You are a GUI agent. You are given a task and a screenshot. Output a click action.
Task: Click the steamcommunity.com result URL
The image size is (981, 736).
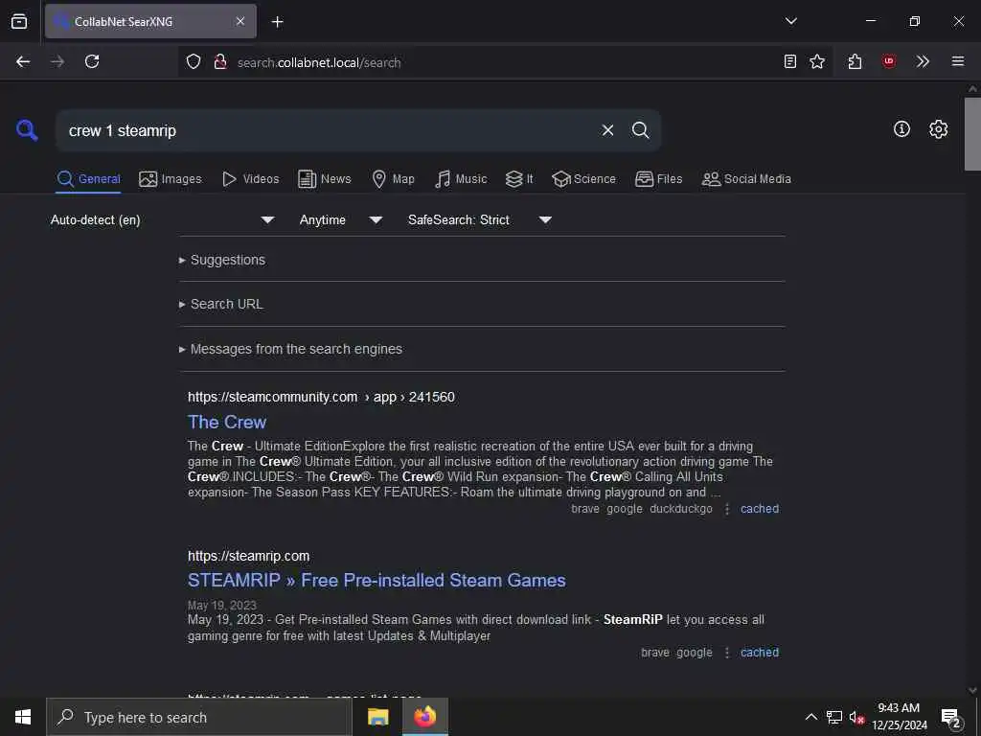[x=321, y=397]
